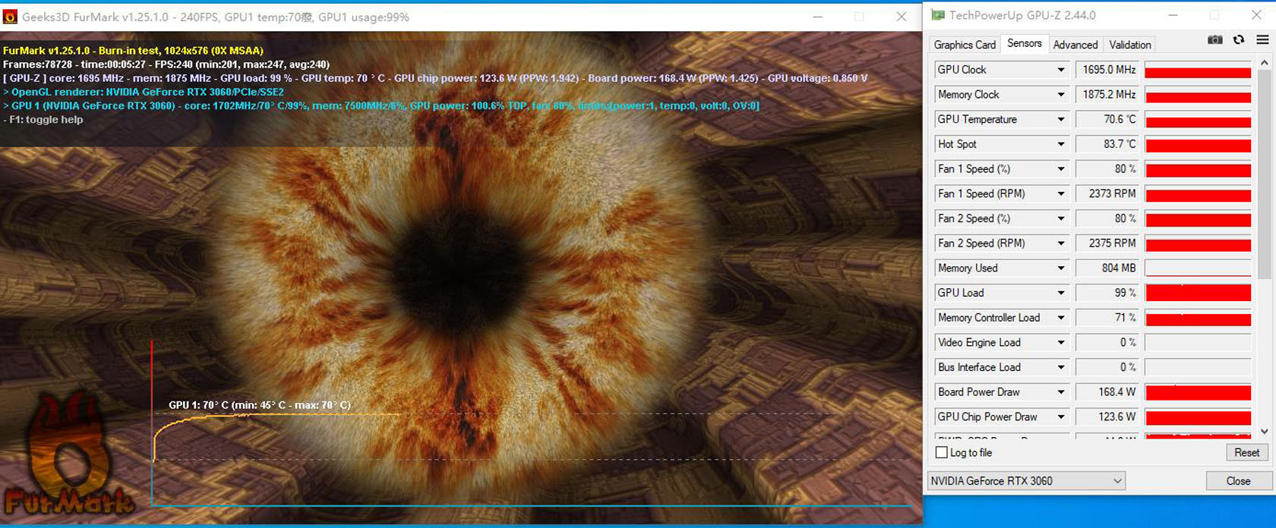This screenshot has height=528, width=1276.
Task: Click the 804 MB Memory Used value
Action: point(1107,269)
